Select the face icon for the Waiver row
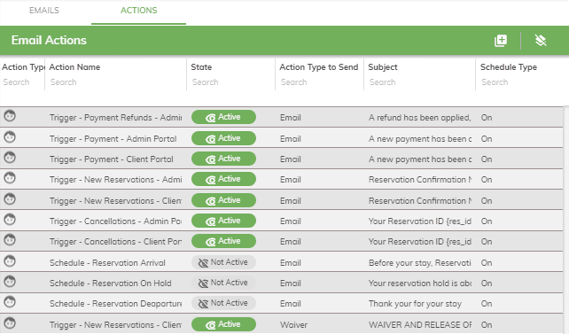 tap(10, 323)
